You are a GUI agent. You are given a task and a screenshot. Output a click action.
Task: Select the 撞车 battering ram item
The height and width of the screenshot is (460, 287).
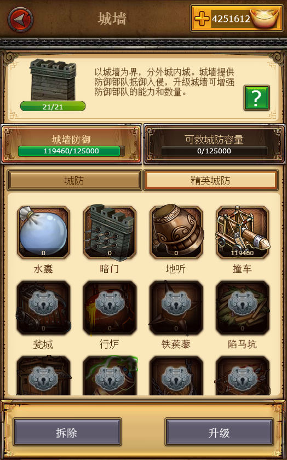click(243, 232)
